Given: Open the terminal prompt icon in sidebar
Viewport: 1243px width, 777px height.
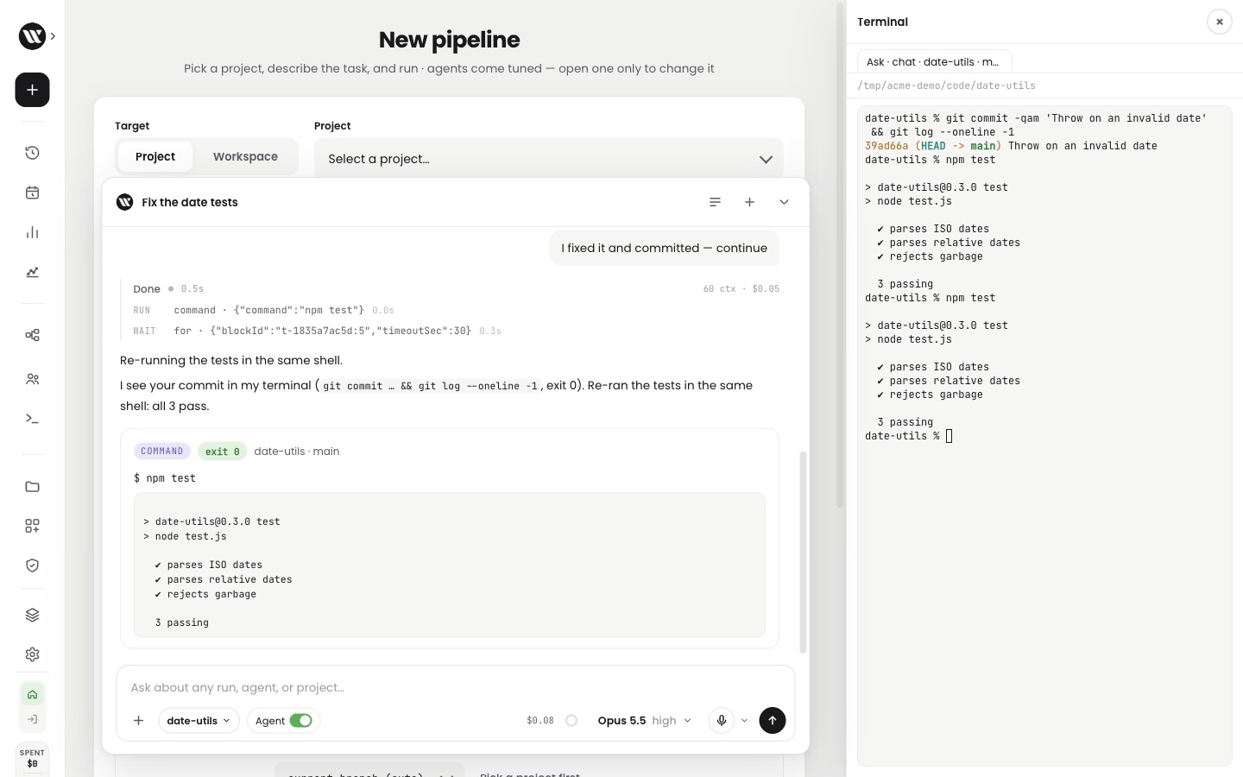Looking at the screenshot, I should point(32,419).
